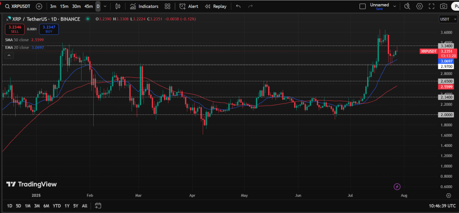Open the USDT currency dropdown
459x213 pixels.
pyautogui.click(x=448, y=19)
